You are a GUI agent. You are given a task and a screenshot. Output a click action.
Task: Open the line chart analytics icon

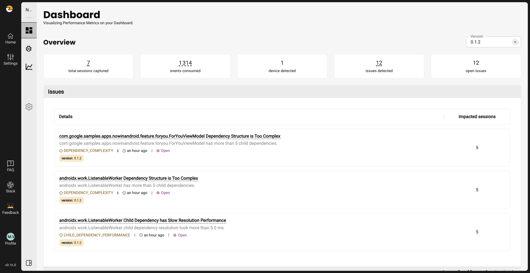(x=29, y=67)
